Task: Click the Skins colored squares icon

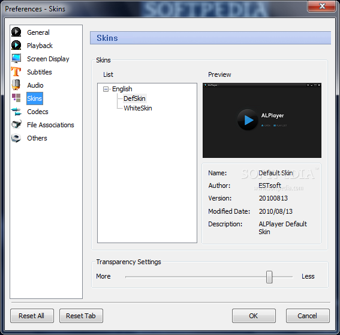Action: 16,98
